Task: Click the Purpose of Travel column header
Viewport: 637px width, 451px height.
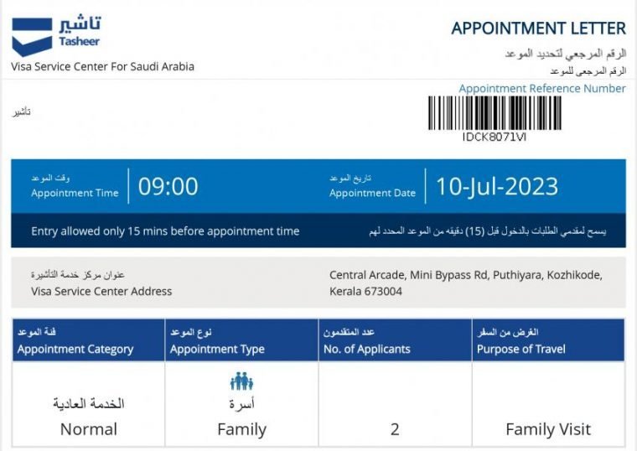Action: click(x=521, y=349)
